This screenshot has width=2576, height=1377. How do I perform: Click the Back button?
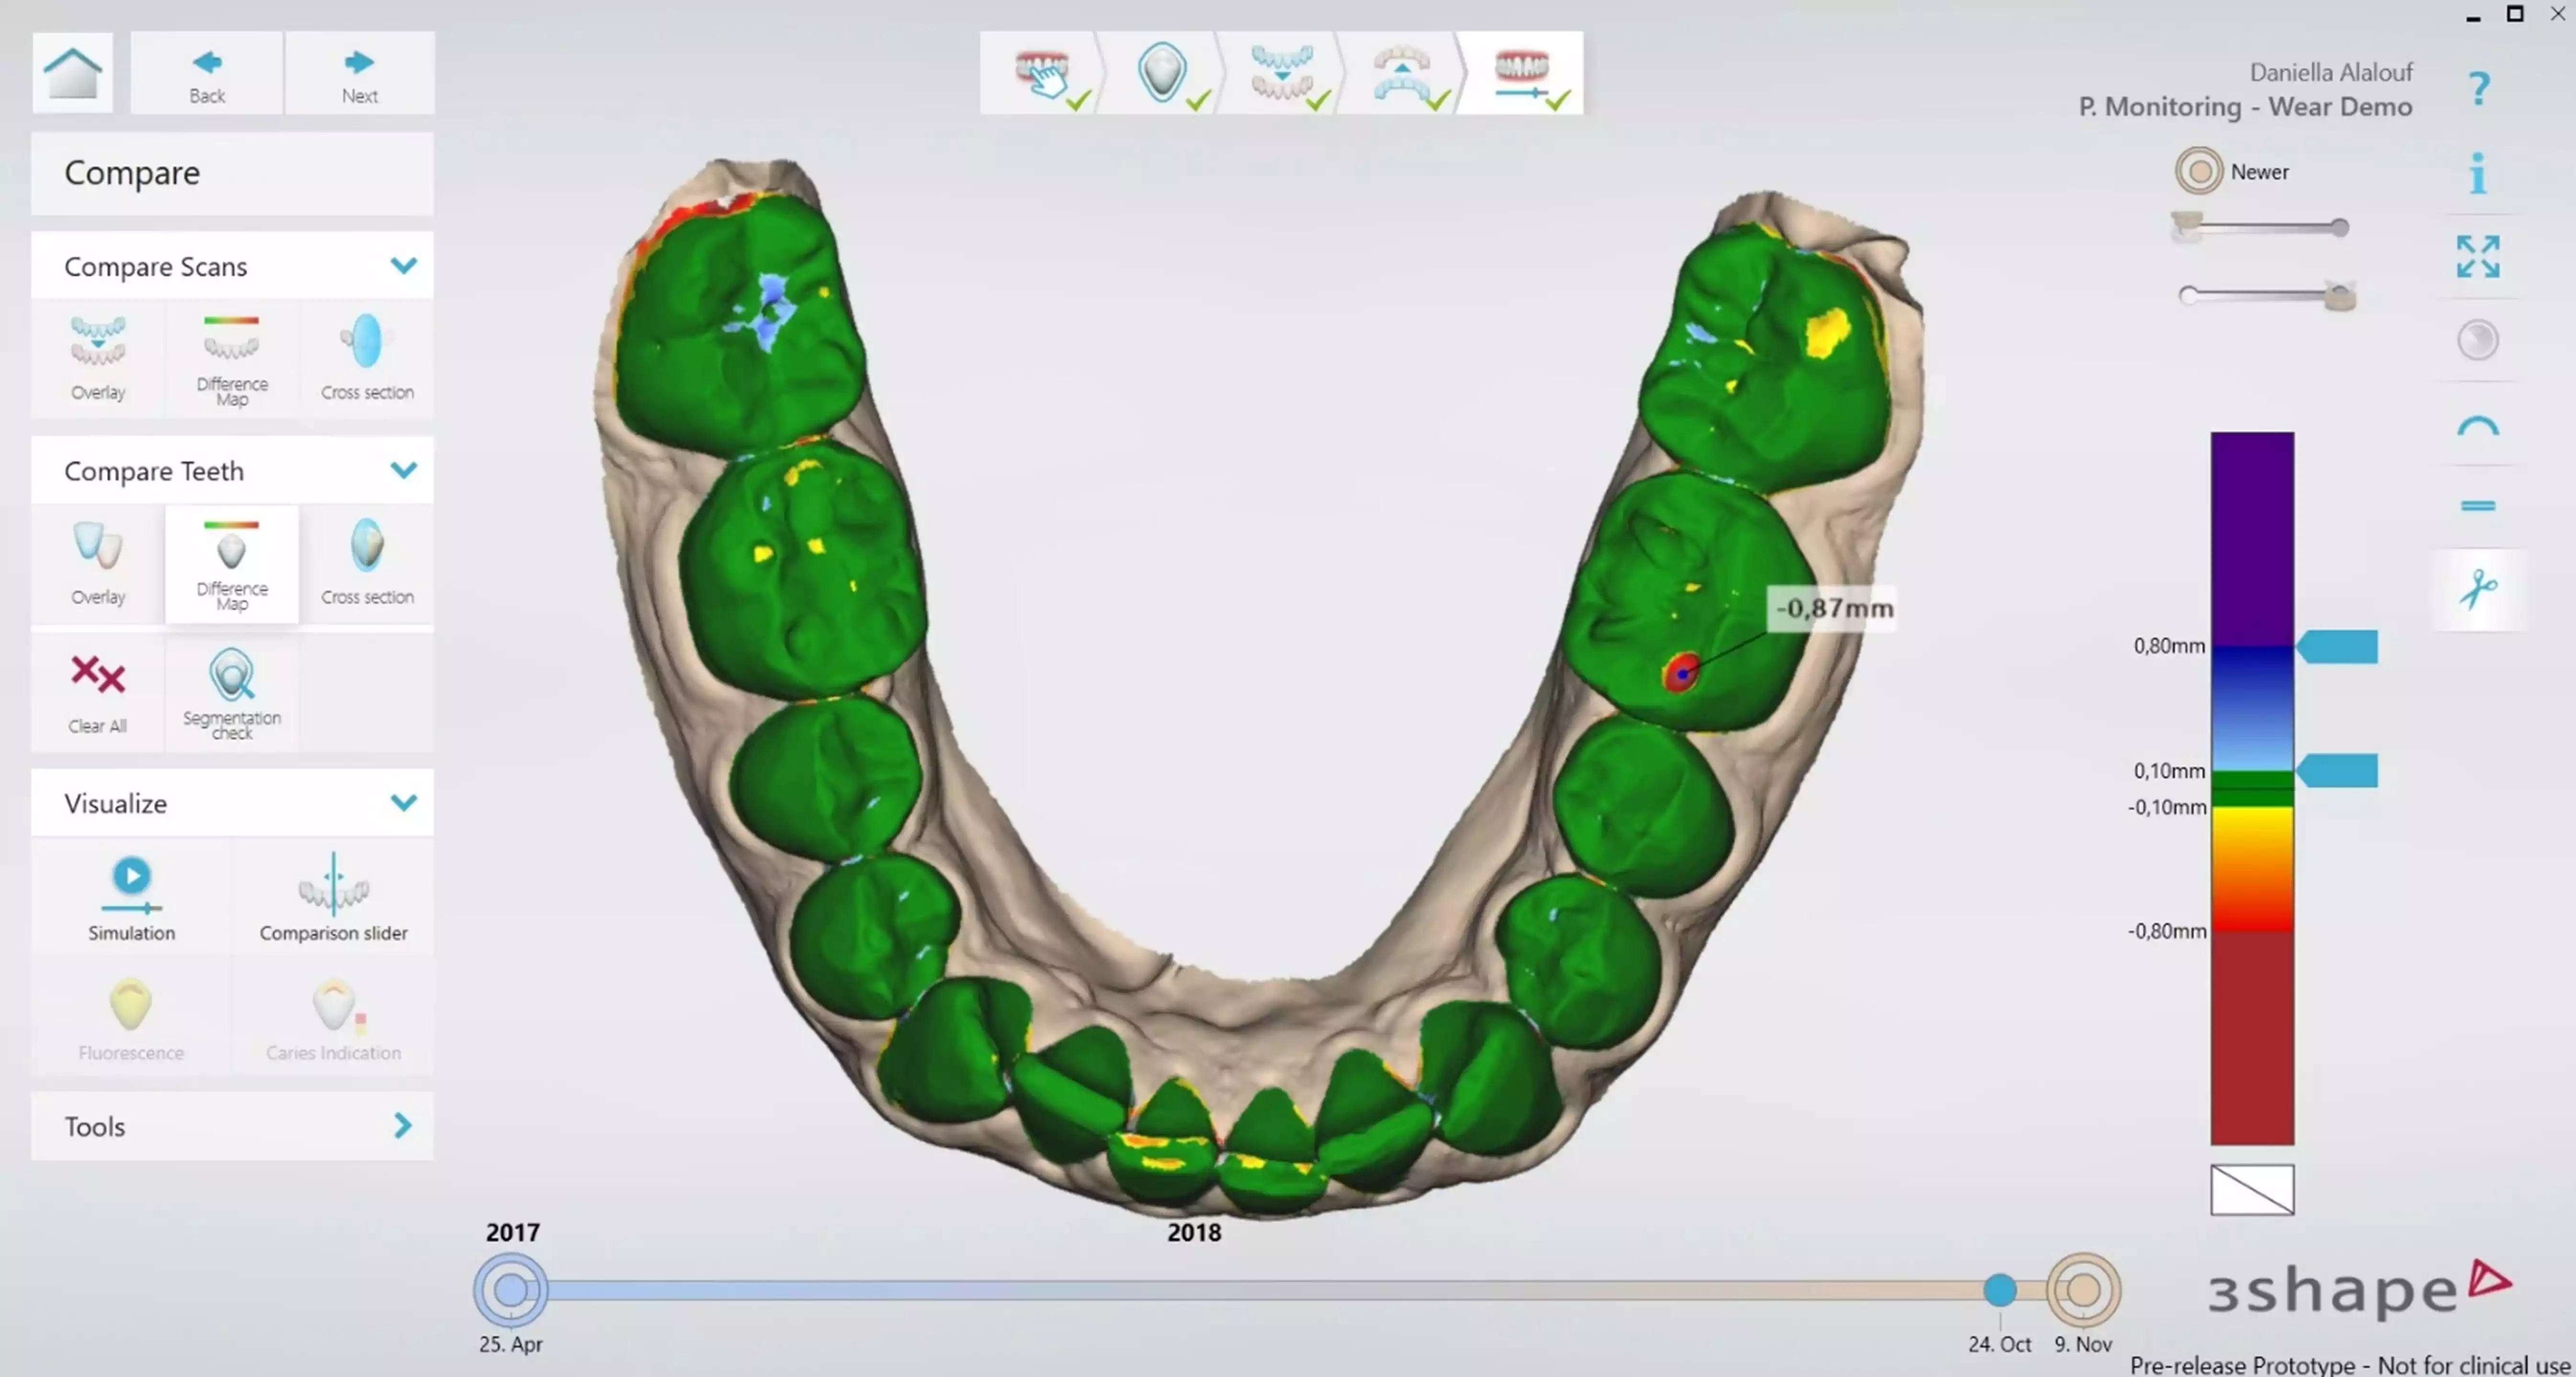(207, 74)
